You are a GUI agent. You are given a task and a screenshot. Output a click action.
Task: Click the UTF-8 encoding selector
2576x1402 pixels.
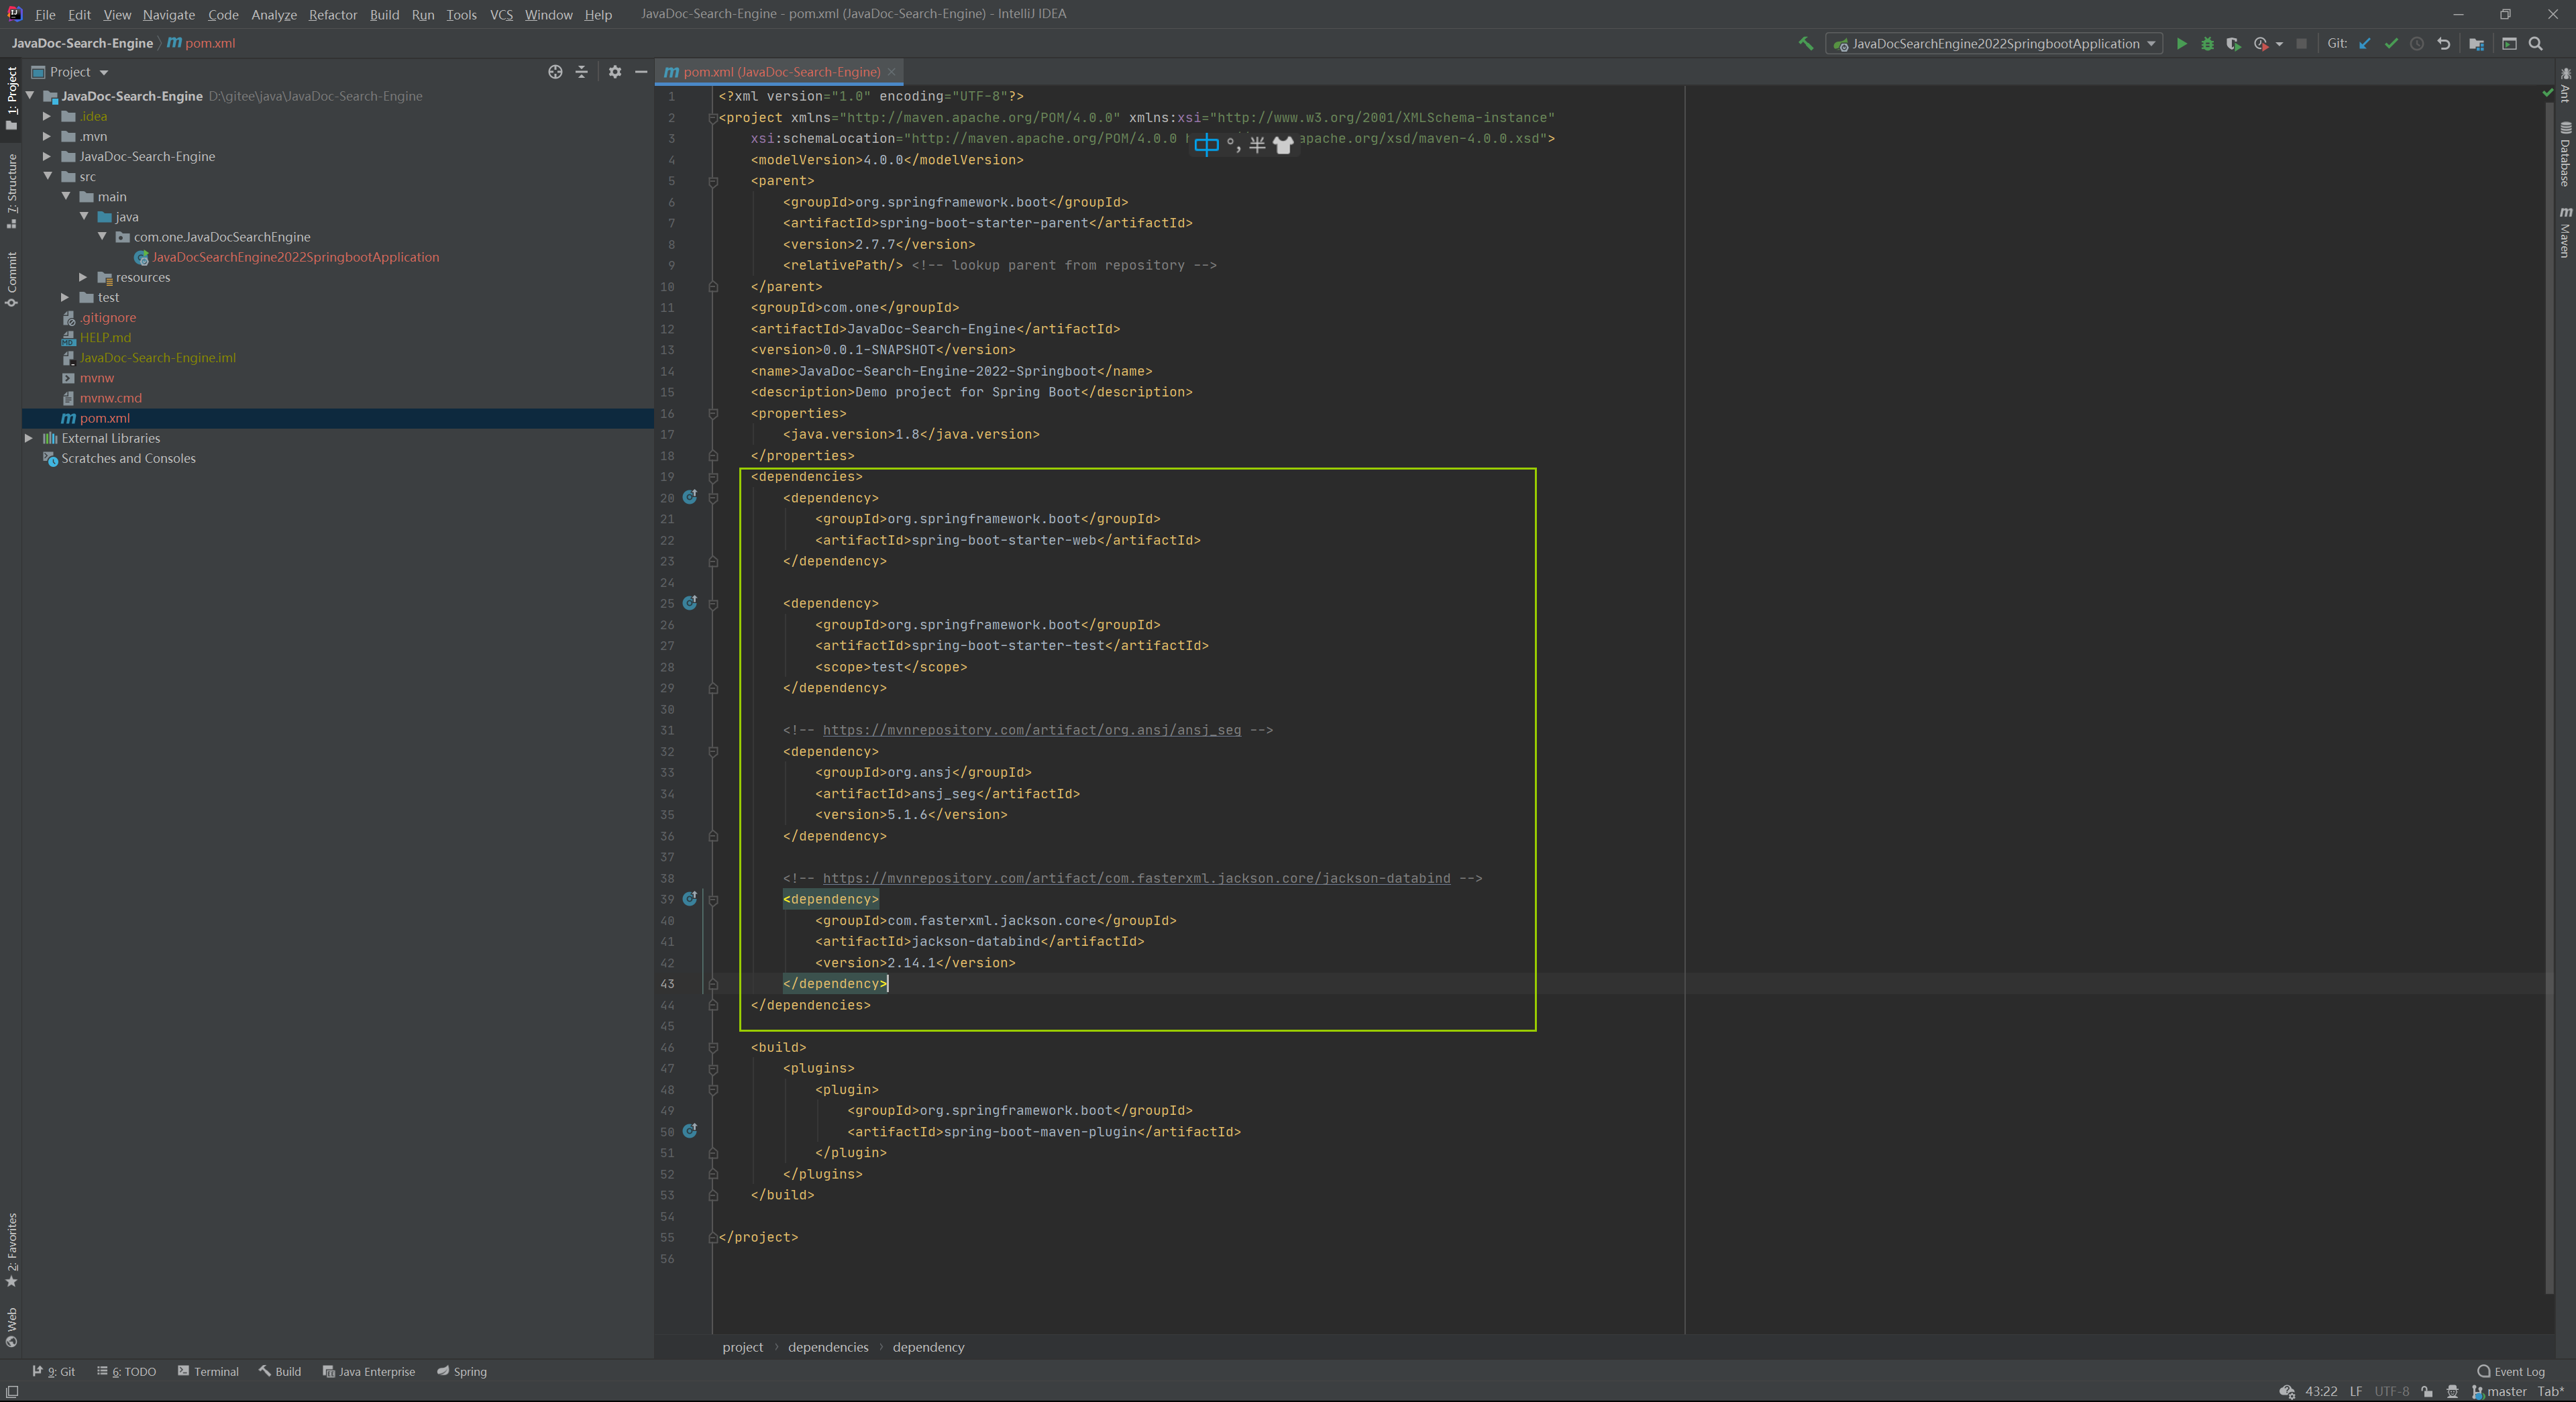coord(2391,1391)
